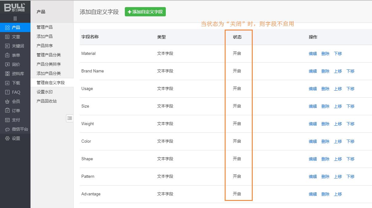Screen dimensions: 372x208
Task: Open the 询价 inquiry icon
Action: [7, 64]
